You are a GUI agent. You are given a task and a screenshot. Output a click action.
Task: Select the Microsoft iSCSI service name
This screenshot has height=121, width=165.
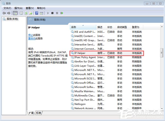(x=85, y=79)
